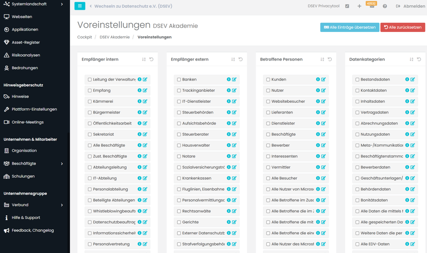Image resolution: width=427 pixels, height=253 pixels.
Task: Expand the Verbund sidebar submenu
Action: point(62,205)
